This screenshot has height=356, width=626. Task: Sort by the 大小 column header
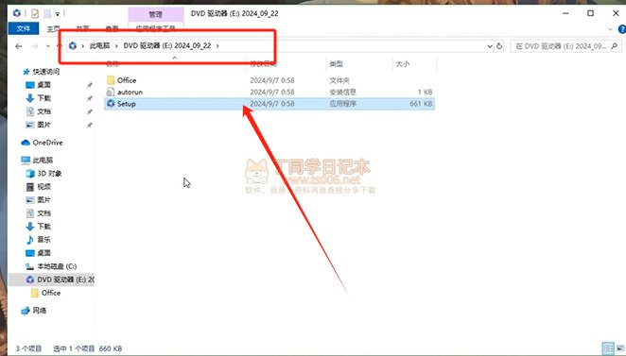[x=403, y=64]
